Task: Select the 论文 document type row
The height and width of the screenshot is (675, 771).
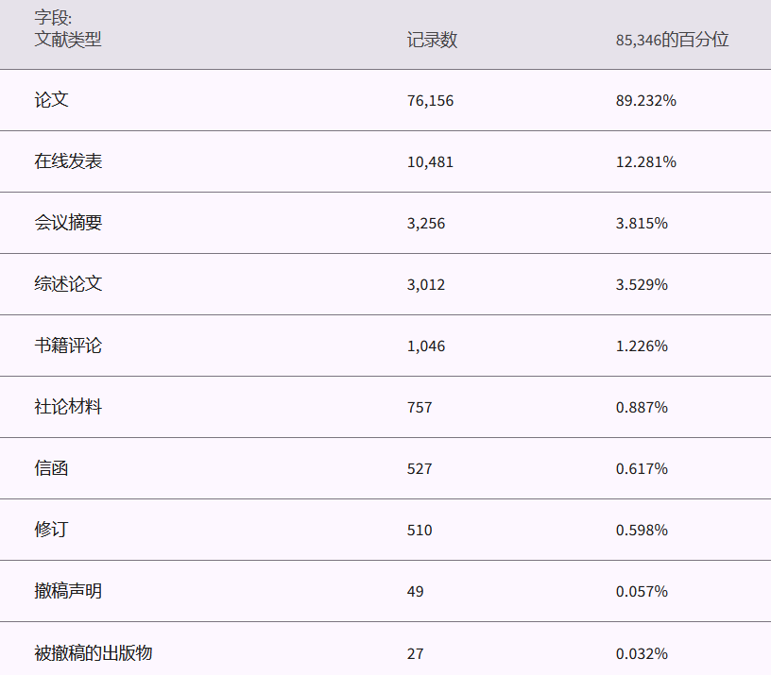Action: click(52, 100)
